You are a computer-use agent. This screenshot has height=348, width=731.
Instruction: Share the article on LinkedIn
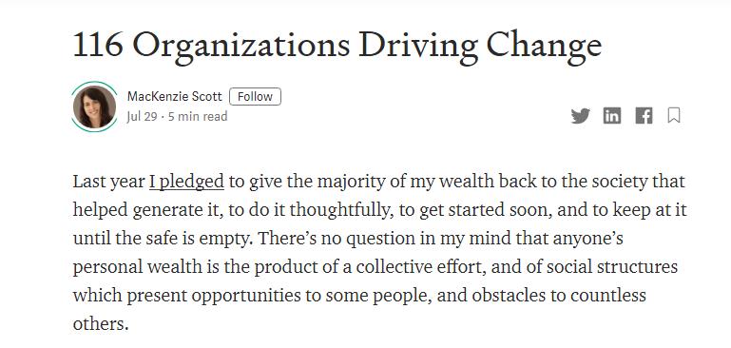coord(612,116)
